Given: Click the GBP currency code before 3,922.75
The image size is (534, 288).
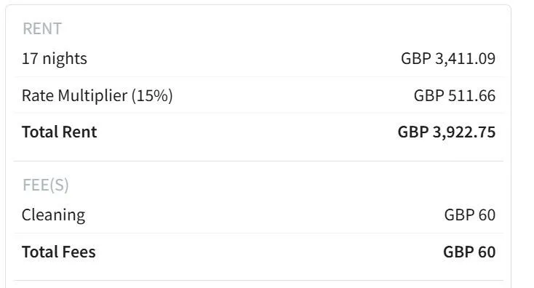Looking at the screenshot, I should (x=413, y=132).
